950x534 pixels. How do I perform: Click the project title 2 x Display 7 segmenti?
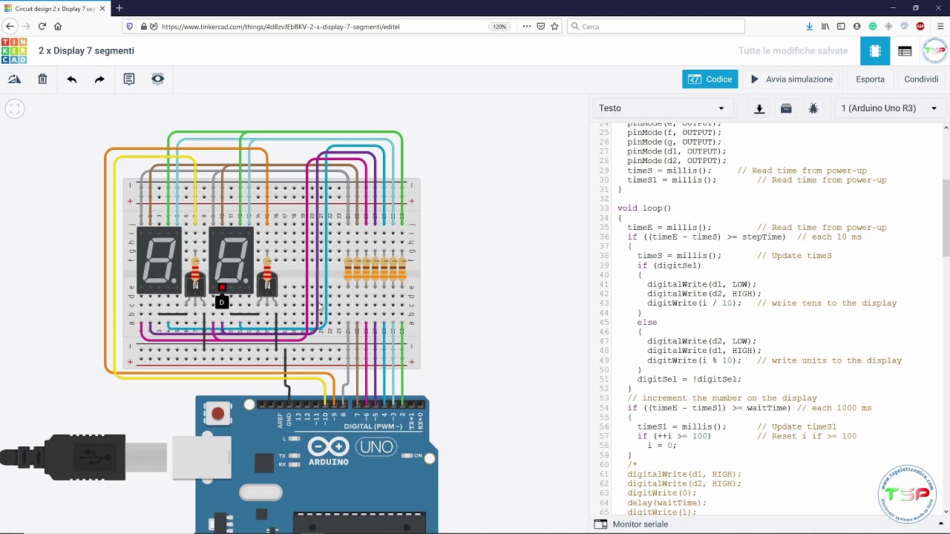86,51
